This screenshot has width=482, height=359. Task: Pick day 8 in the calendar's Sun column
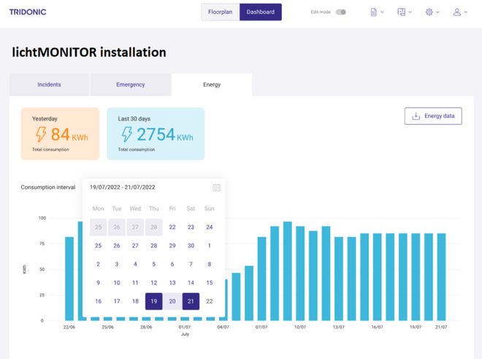210,264
